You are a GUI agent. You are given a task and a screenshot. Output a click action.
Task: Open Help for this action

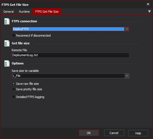[x=138, y=133]
